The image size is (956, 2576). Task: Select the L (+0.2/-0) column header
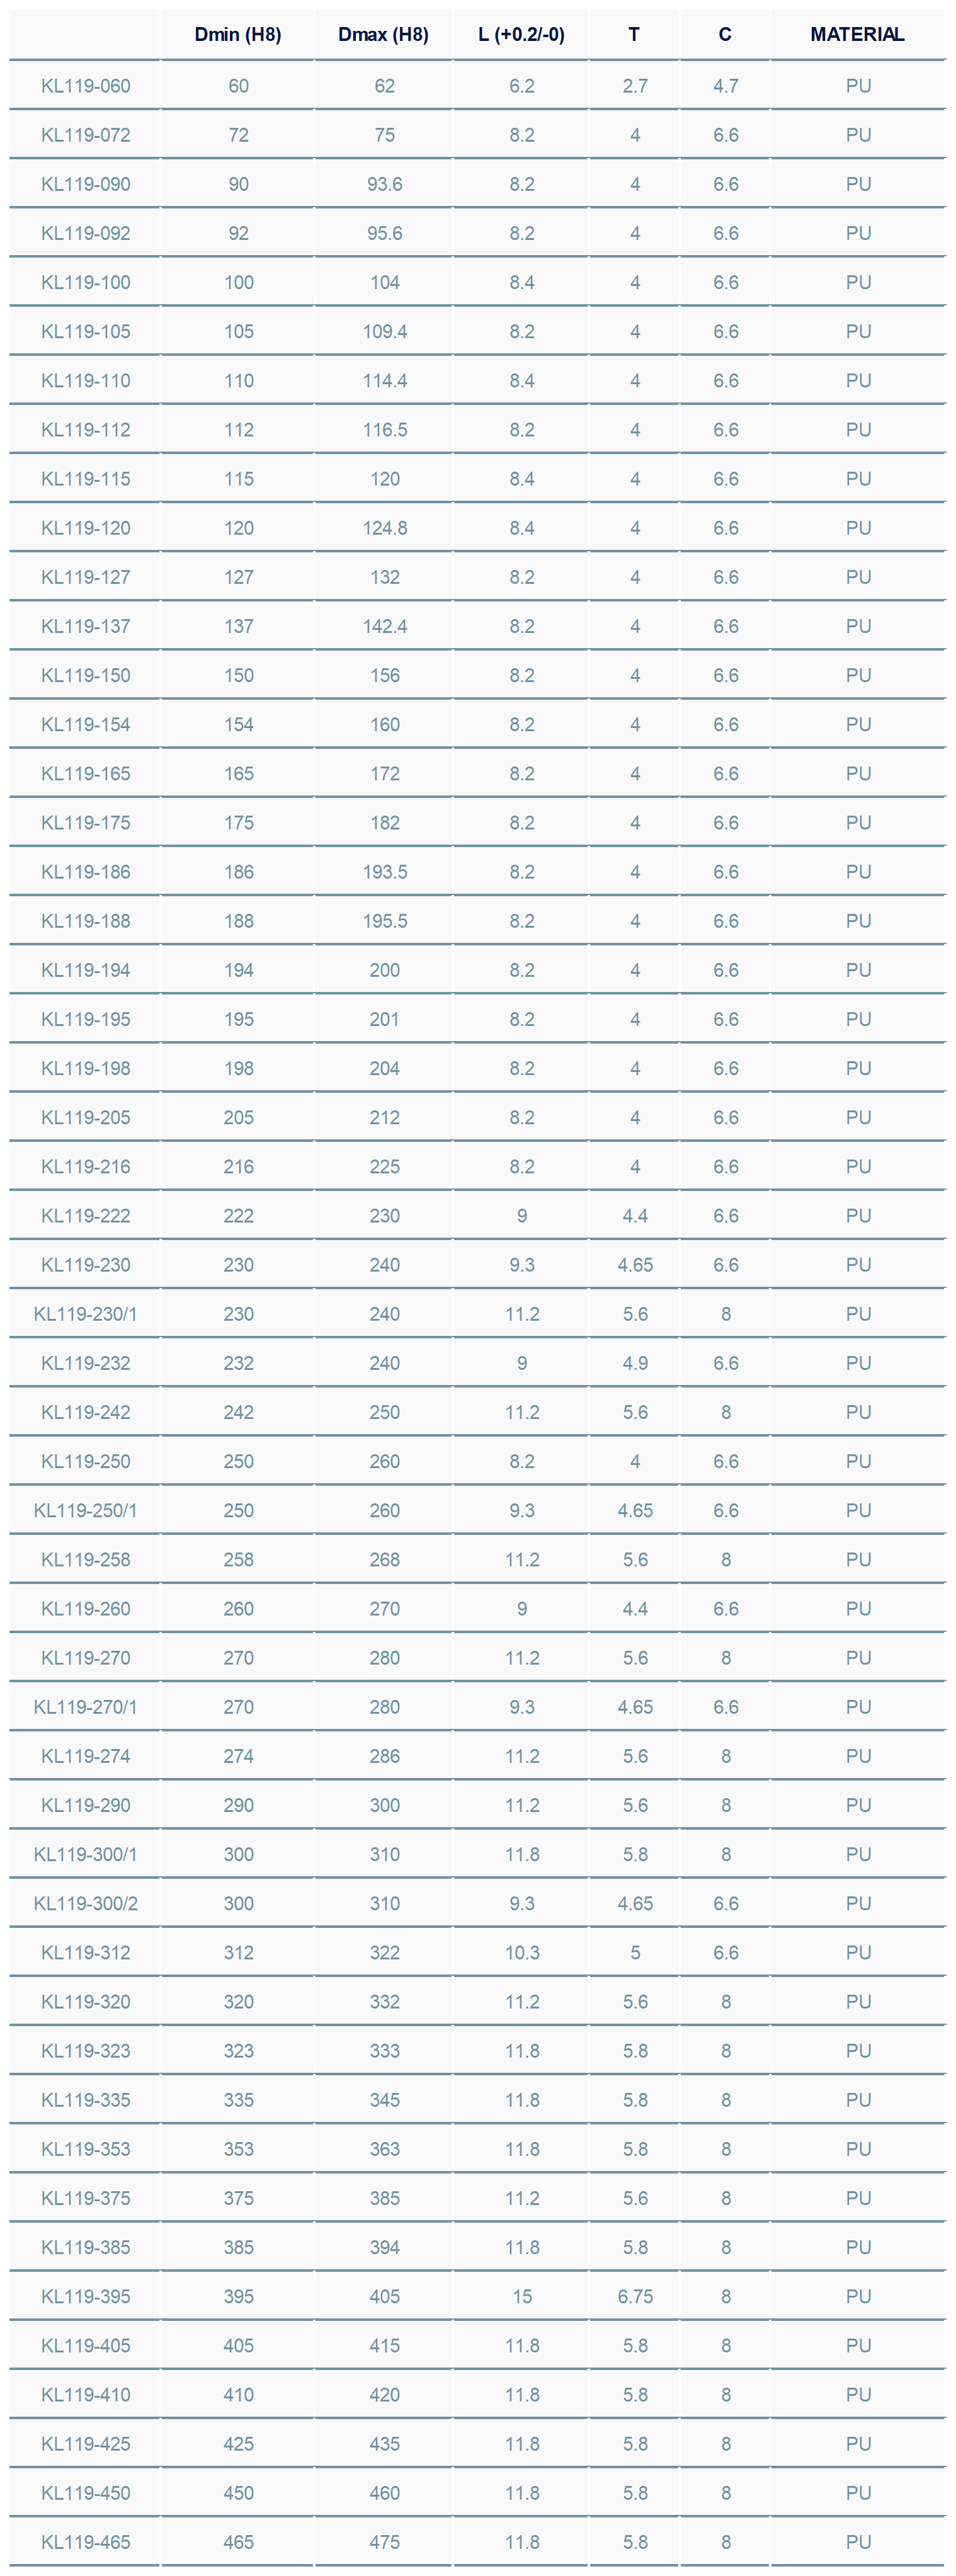(521, 35)
